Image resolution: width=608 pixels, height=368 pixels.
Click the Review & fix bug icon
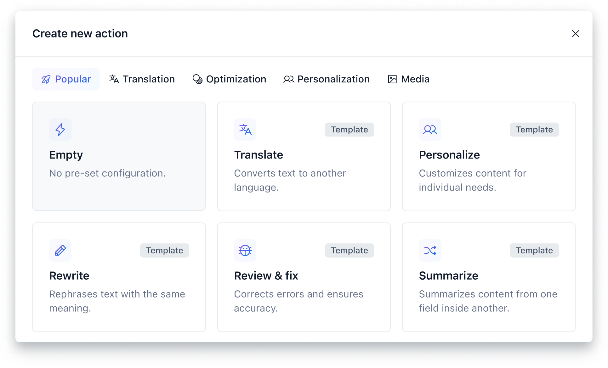click(245, 250)
